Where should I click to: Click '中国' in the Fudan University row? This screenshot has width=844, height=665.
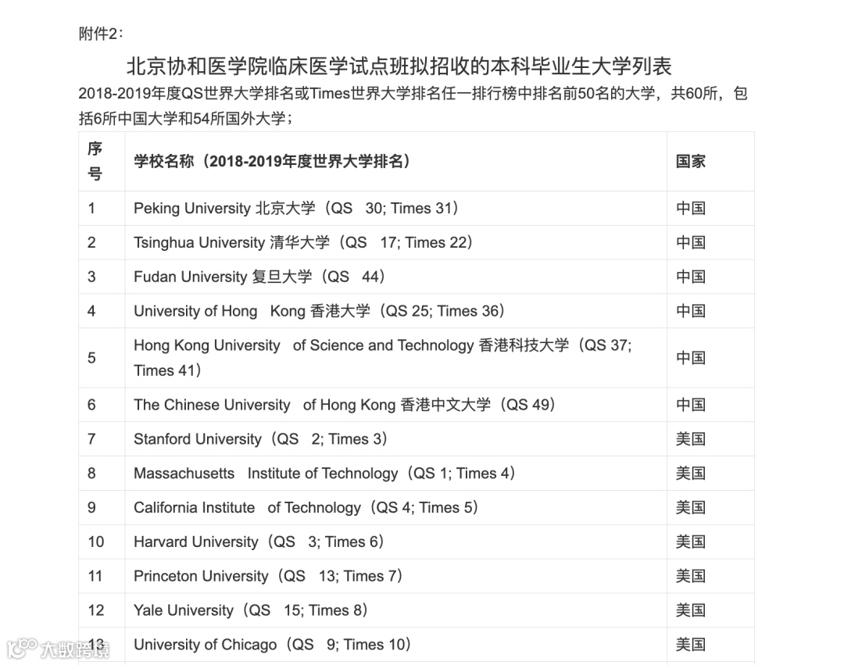pos(691,277)
